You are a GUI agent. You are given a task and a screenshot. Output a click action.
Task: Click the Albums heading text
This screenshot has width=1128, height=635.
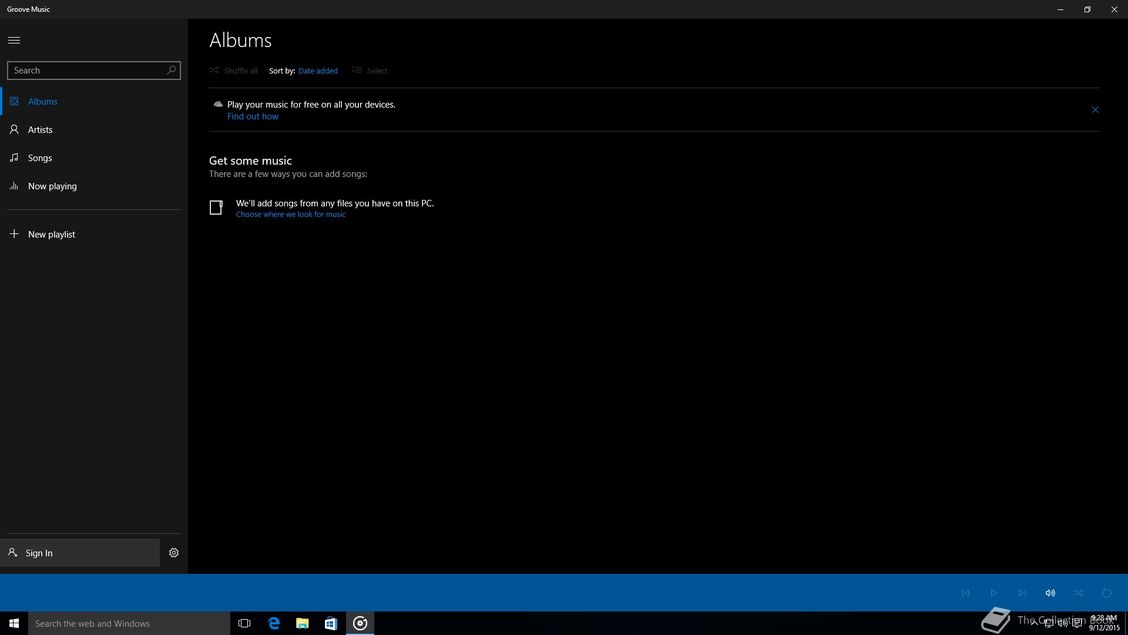coord(240,40)
